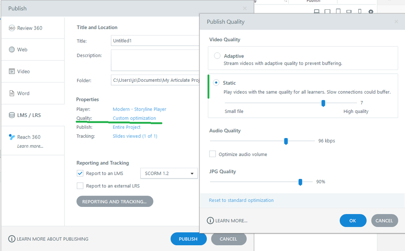Open Learn more in Publish Quality
The image size is (405, 251).
(231, 221)
